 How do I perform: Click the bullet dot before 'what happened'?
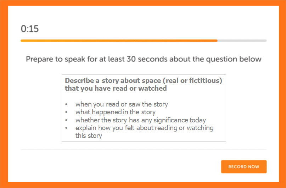[x=66, y=112]
